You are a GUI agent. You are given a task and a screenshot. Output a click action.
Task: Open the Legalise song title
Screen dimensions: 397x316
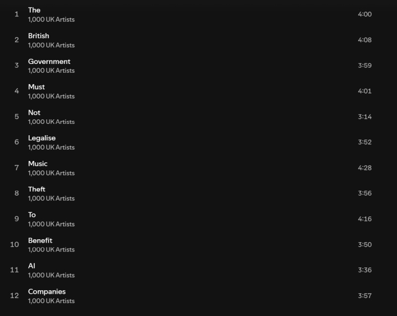pyautogui.click(x=42, y=138)
